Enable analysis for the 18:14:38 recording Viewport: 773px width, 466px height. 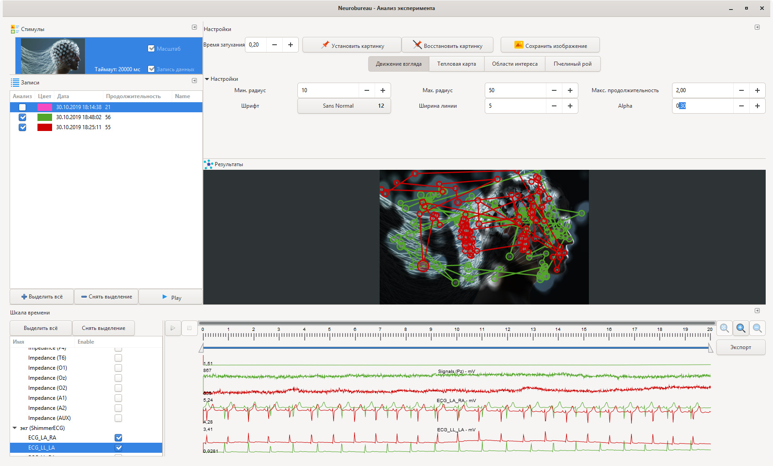[x=22, y=107]
